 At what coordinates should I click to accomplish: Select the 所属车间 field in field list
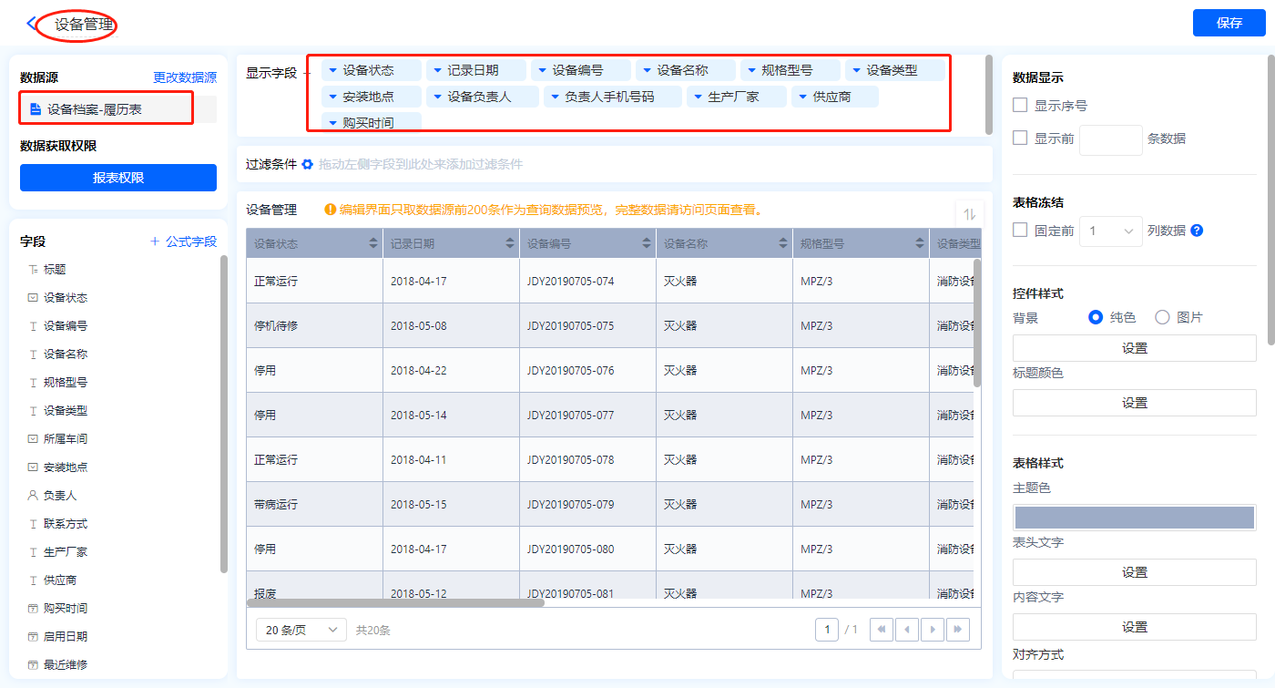click(66, 439)
